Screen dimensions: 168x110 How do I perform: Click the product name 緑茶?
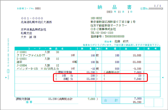tap(20, 62)
